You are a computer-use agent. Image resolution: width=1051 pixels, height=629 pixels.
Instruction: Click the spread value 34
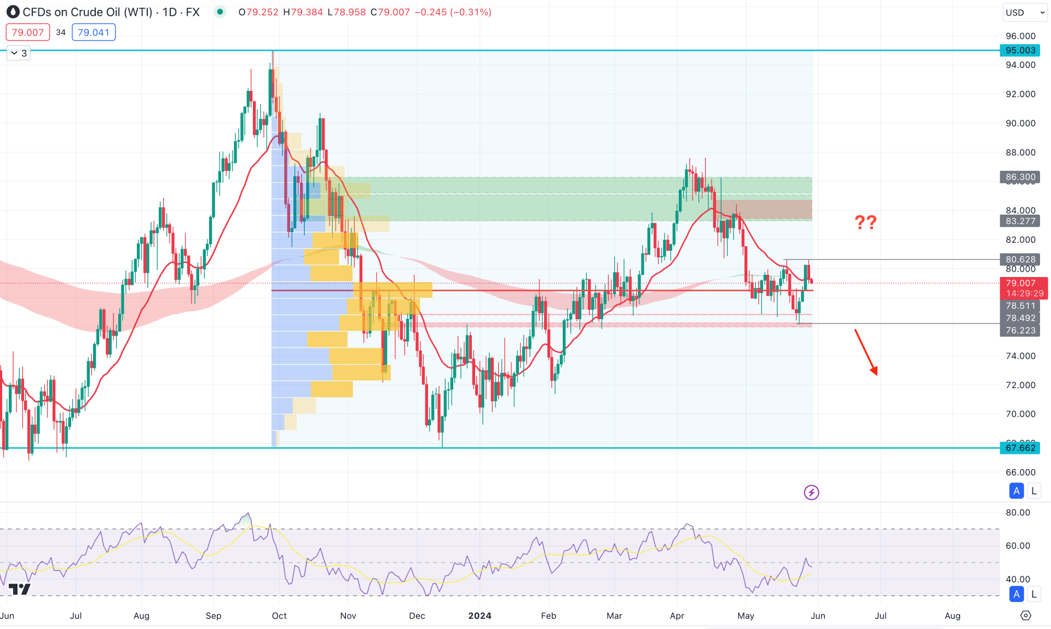click(61, 32)
